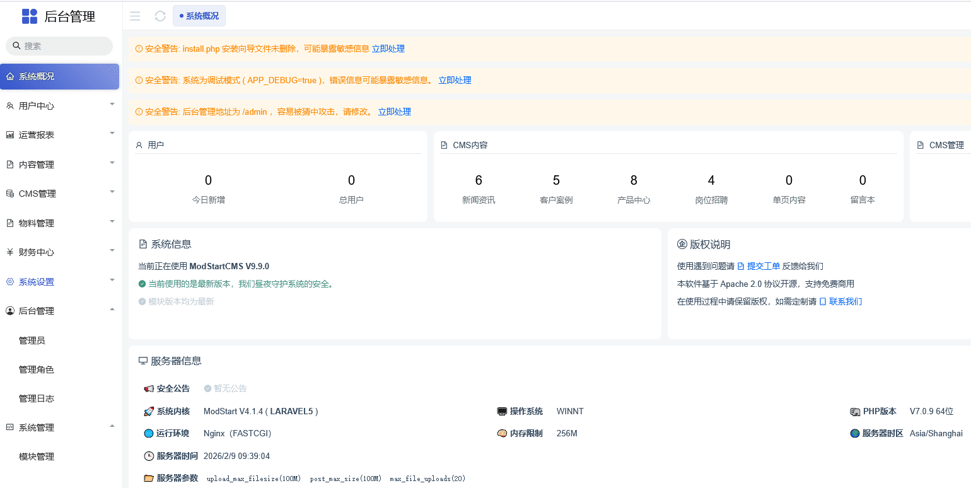Click the 后台管理 logo icon

30,16
